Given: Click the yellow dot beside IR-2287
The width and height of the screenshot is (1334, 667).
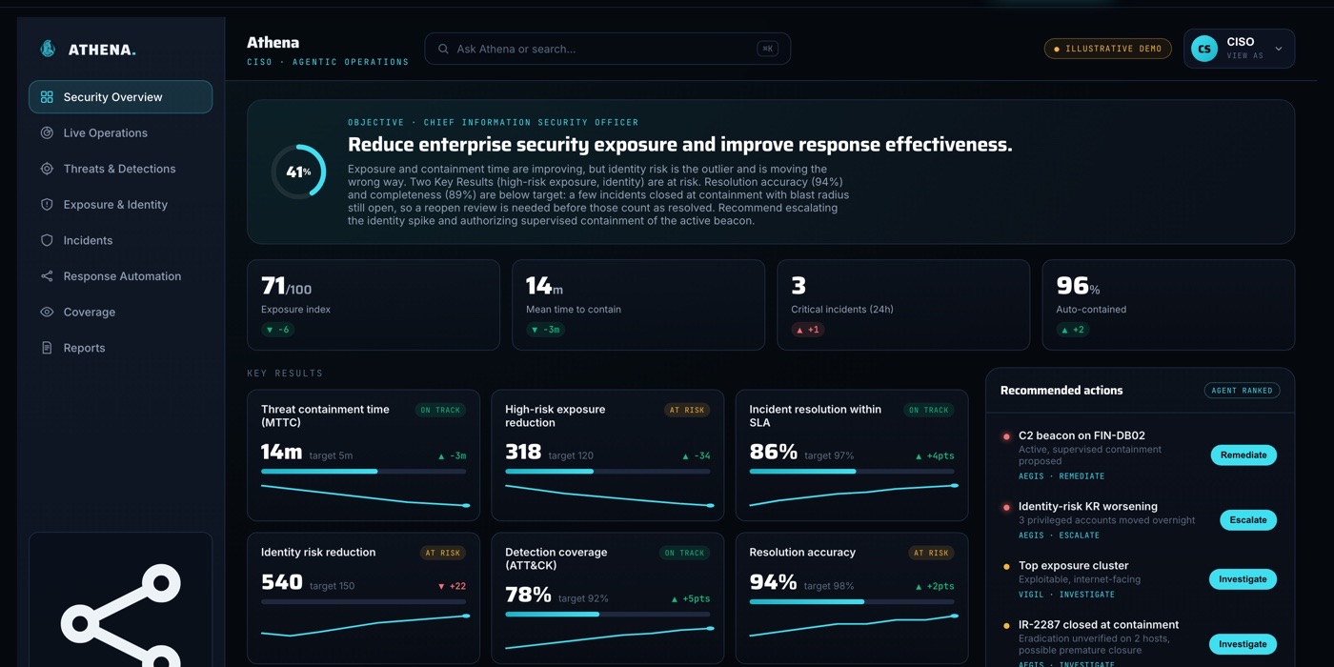Looking at the screenshot, I should point(1006,626).
